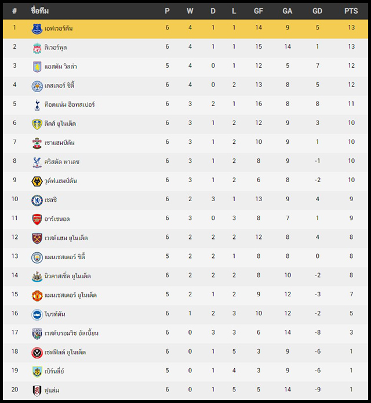Click the Manchester United crest icon
Image resolution: width=371 pixels, height=403 pixels.
[37, 296]
